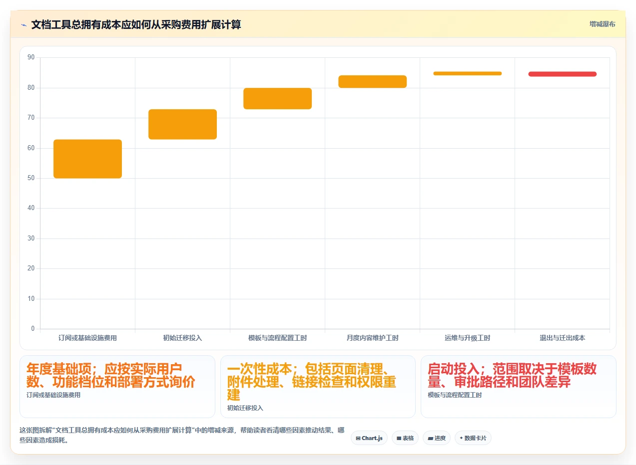The width and height of the screenshot is (636, 465).
Task: Click y-axis value 90
Action: [31, 57]
